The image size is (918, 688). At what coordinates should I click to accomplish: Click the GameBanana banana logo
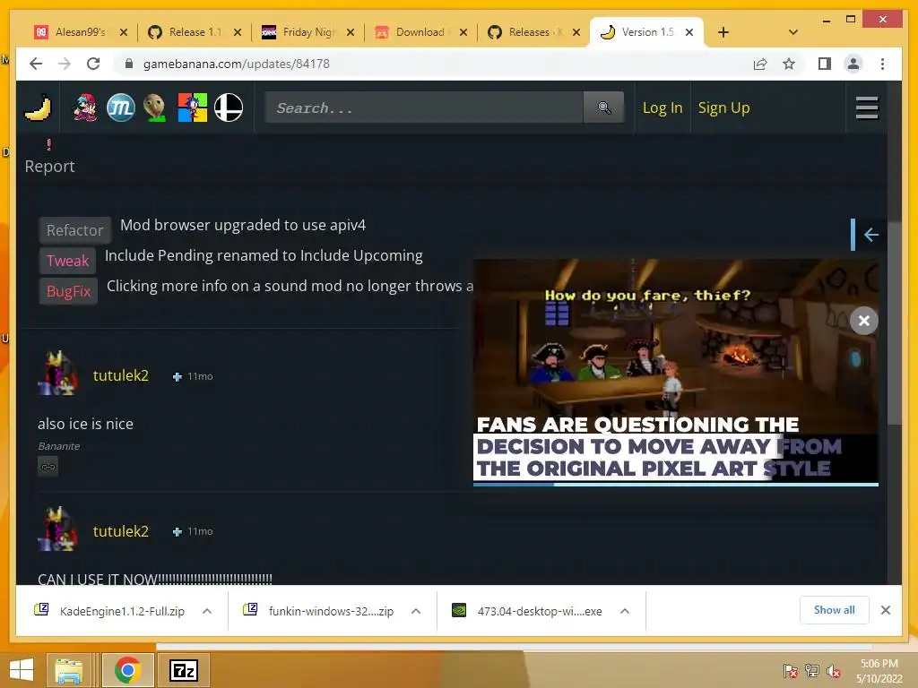pyautogui.click(x=38, y=107)
